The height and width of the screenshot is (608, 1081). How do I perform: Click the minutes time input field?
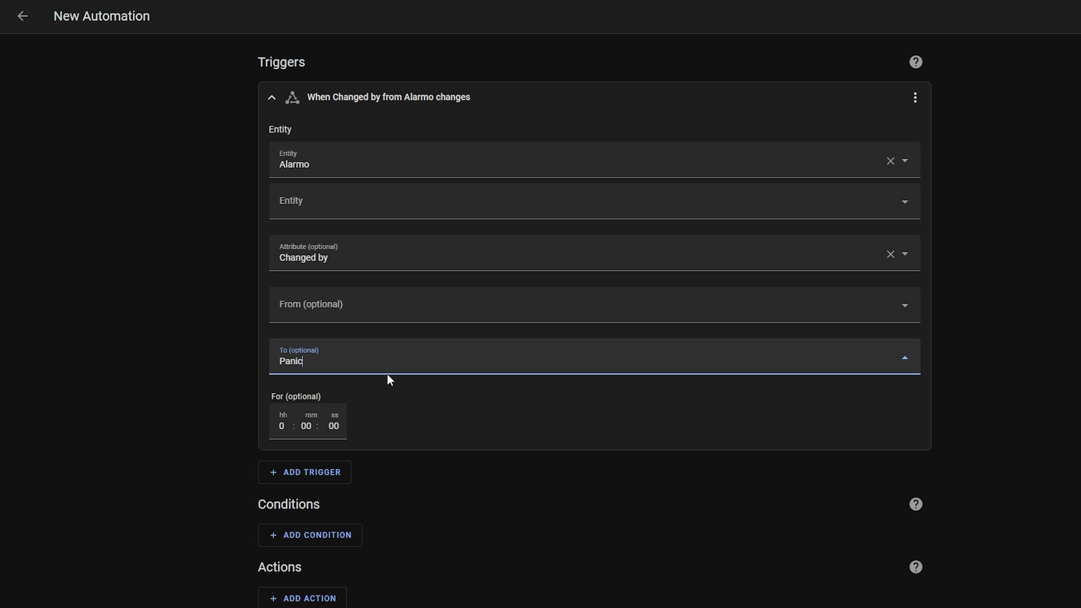(x=306, y=425)
